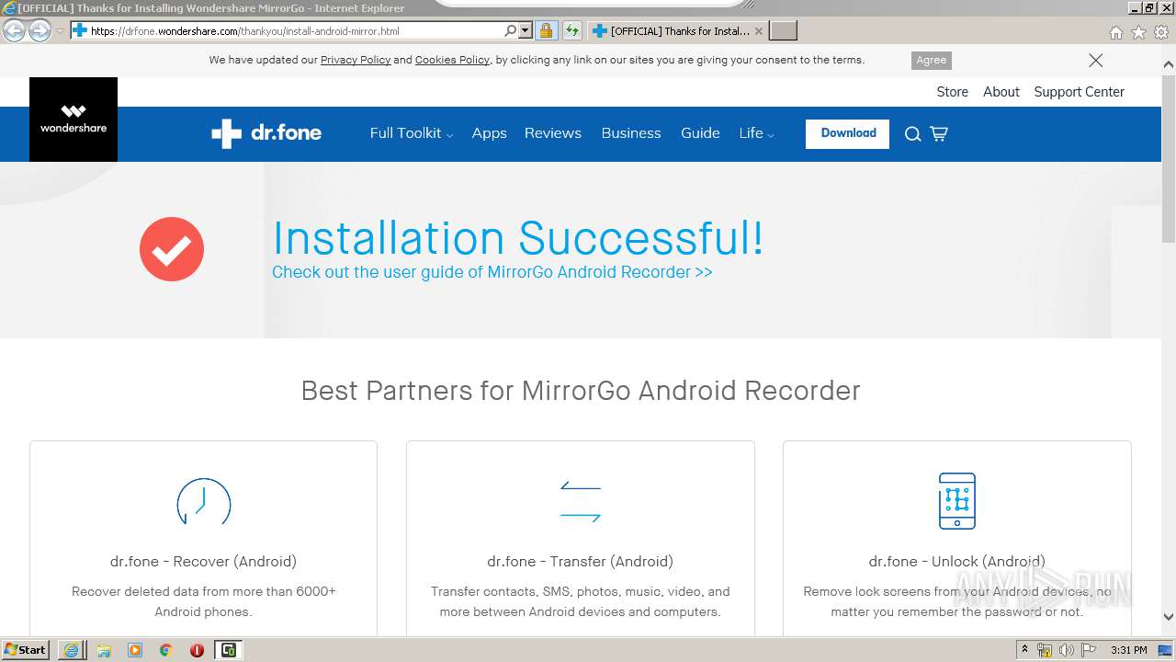Open the recent pages dropdown arrow
This screenshot has width=1176, height=662.
coord(61,31)
